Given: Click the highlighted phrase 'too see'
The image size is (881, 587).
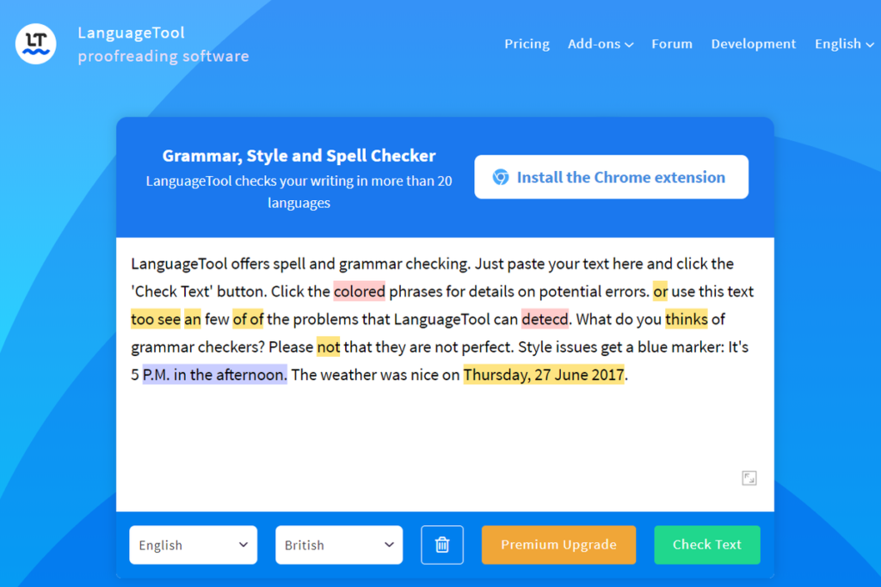Looking at the screenshot, I should [x=156, y=319].
